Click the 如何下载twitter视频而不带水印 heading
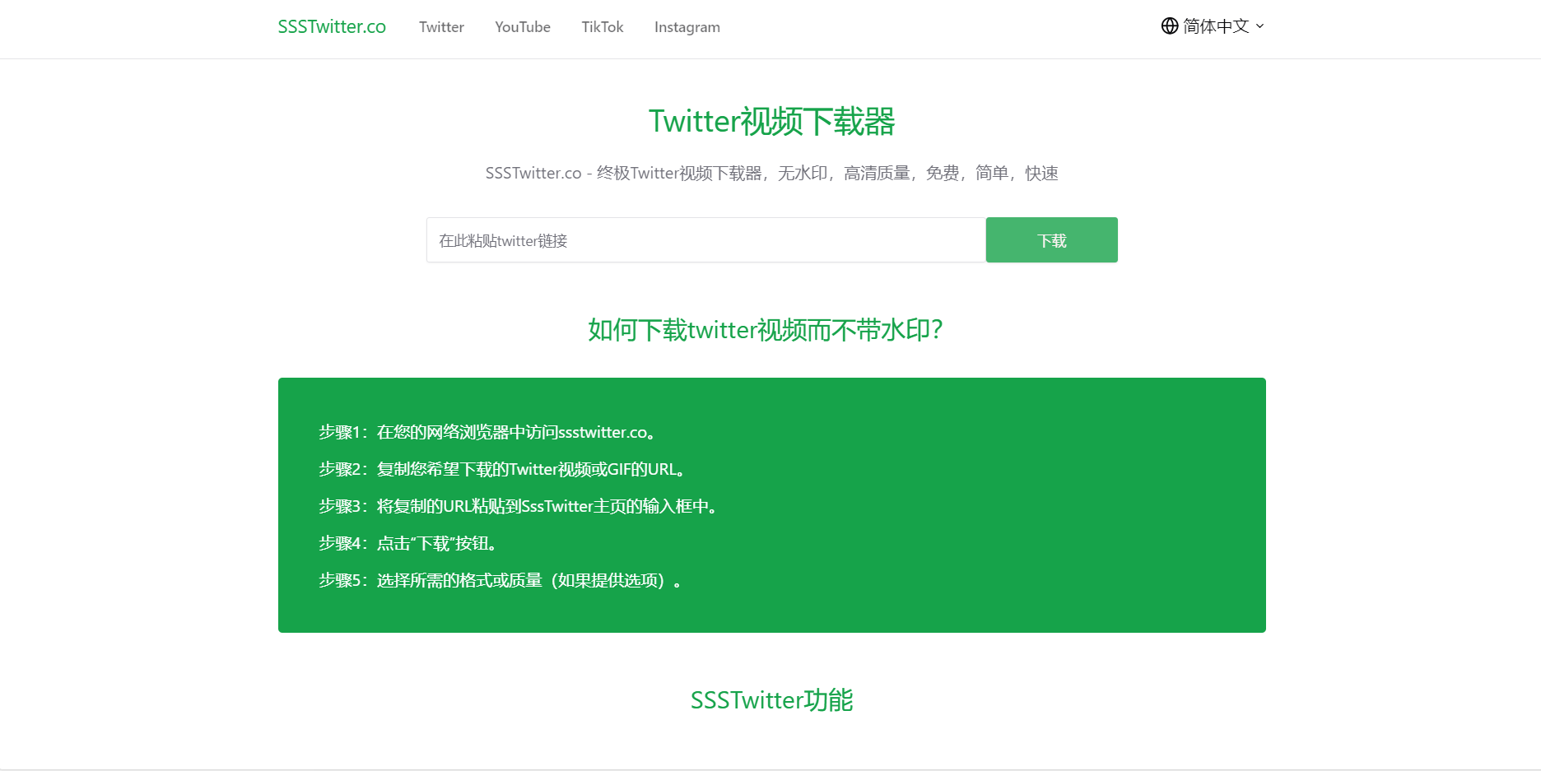 coord(765,330)
